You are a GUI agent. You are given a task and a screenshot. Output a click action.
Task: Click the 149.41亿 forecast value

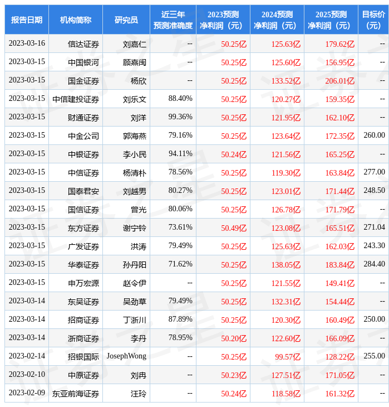pos(340,283)
